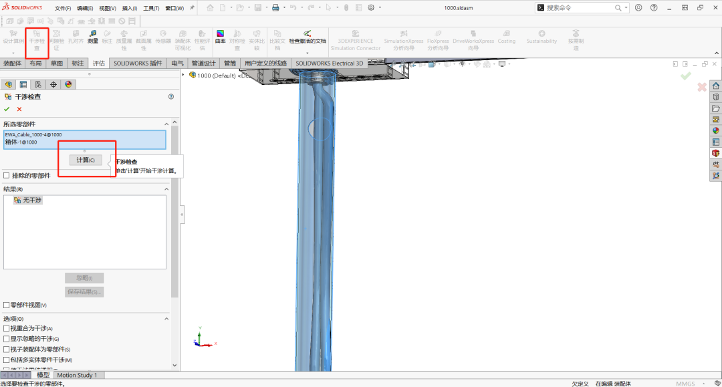The image size is (722, 387).
Task: Switch to the 装配体 ribbon tab
Action: coord(12,63)
